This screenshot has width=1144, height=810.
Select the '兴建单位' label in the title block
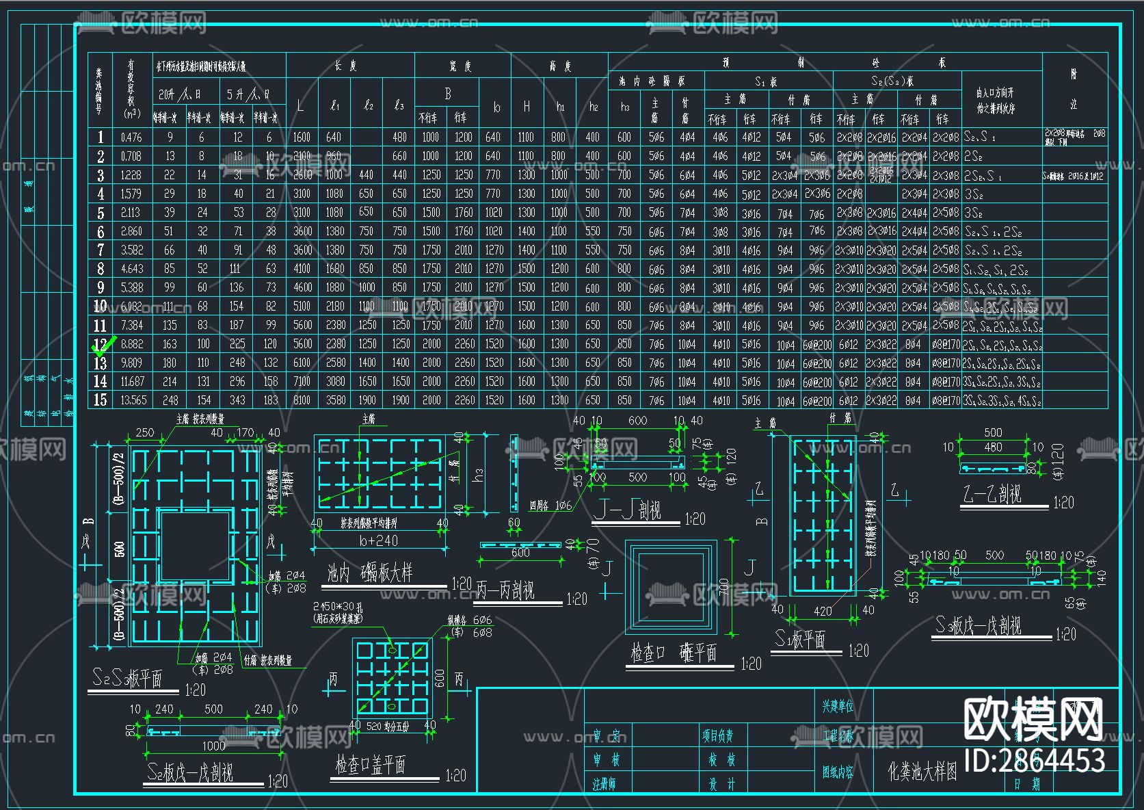[838, 706]
